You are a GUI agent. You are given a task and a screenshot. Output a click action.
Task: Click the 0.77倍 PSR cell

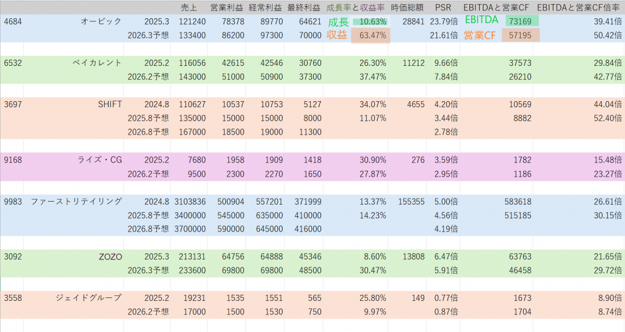click(x=446, y=298)
